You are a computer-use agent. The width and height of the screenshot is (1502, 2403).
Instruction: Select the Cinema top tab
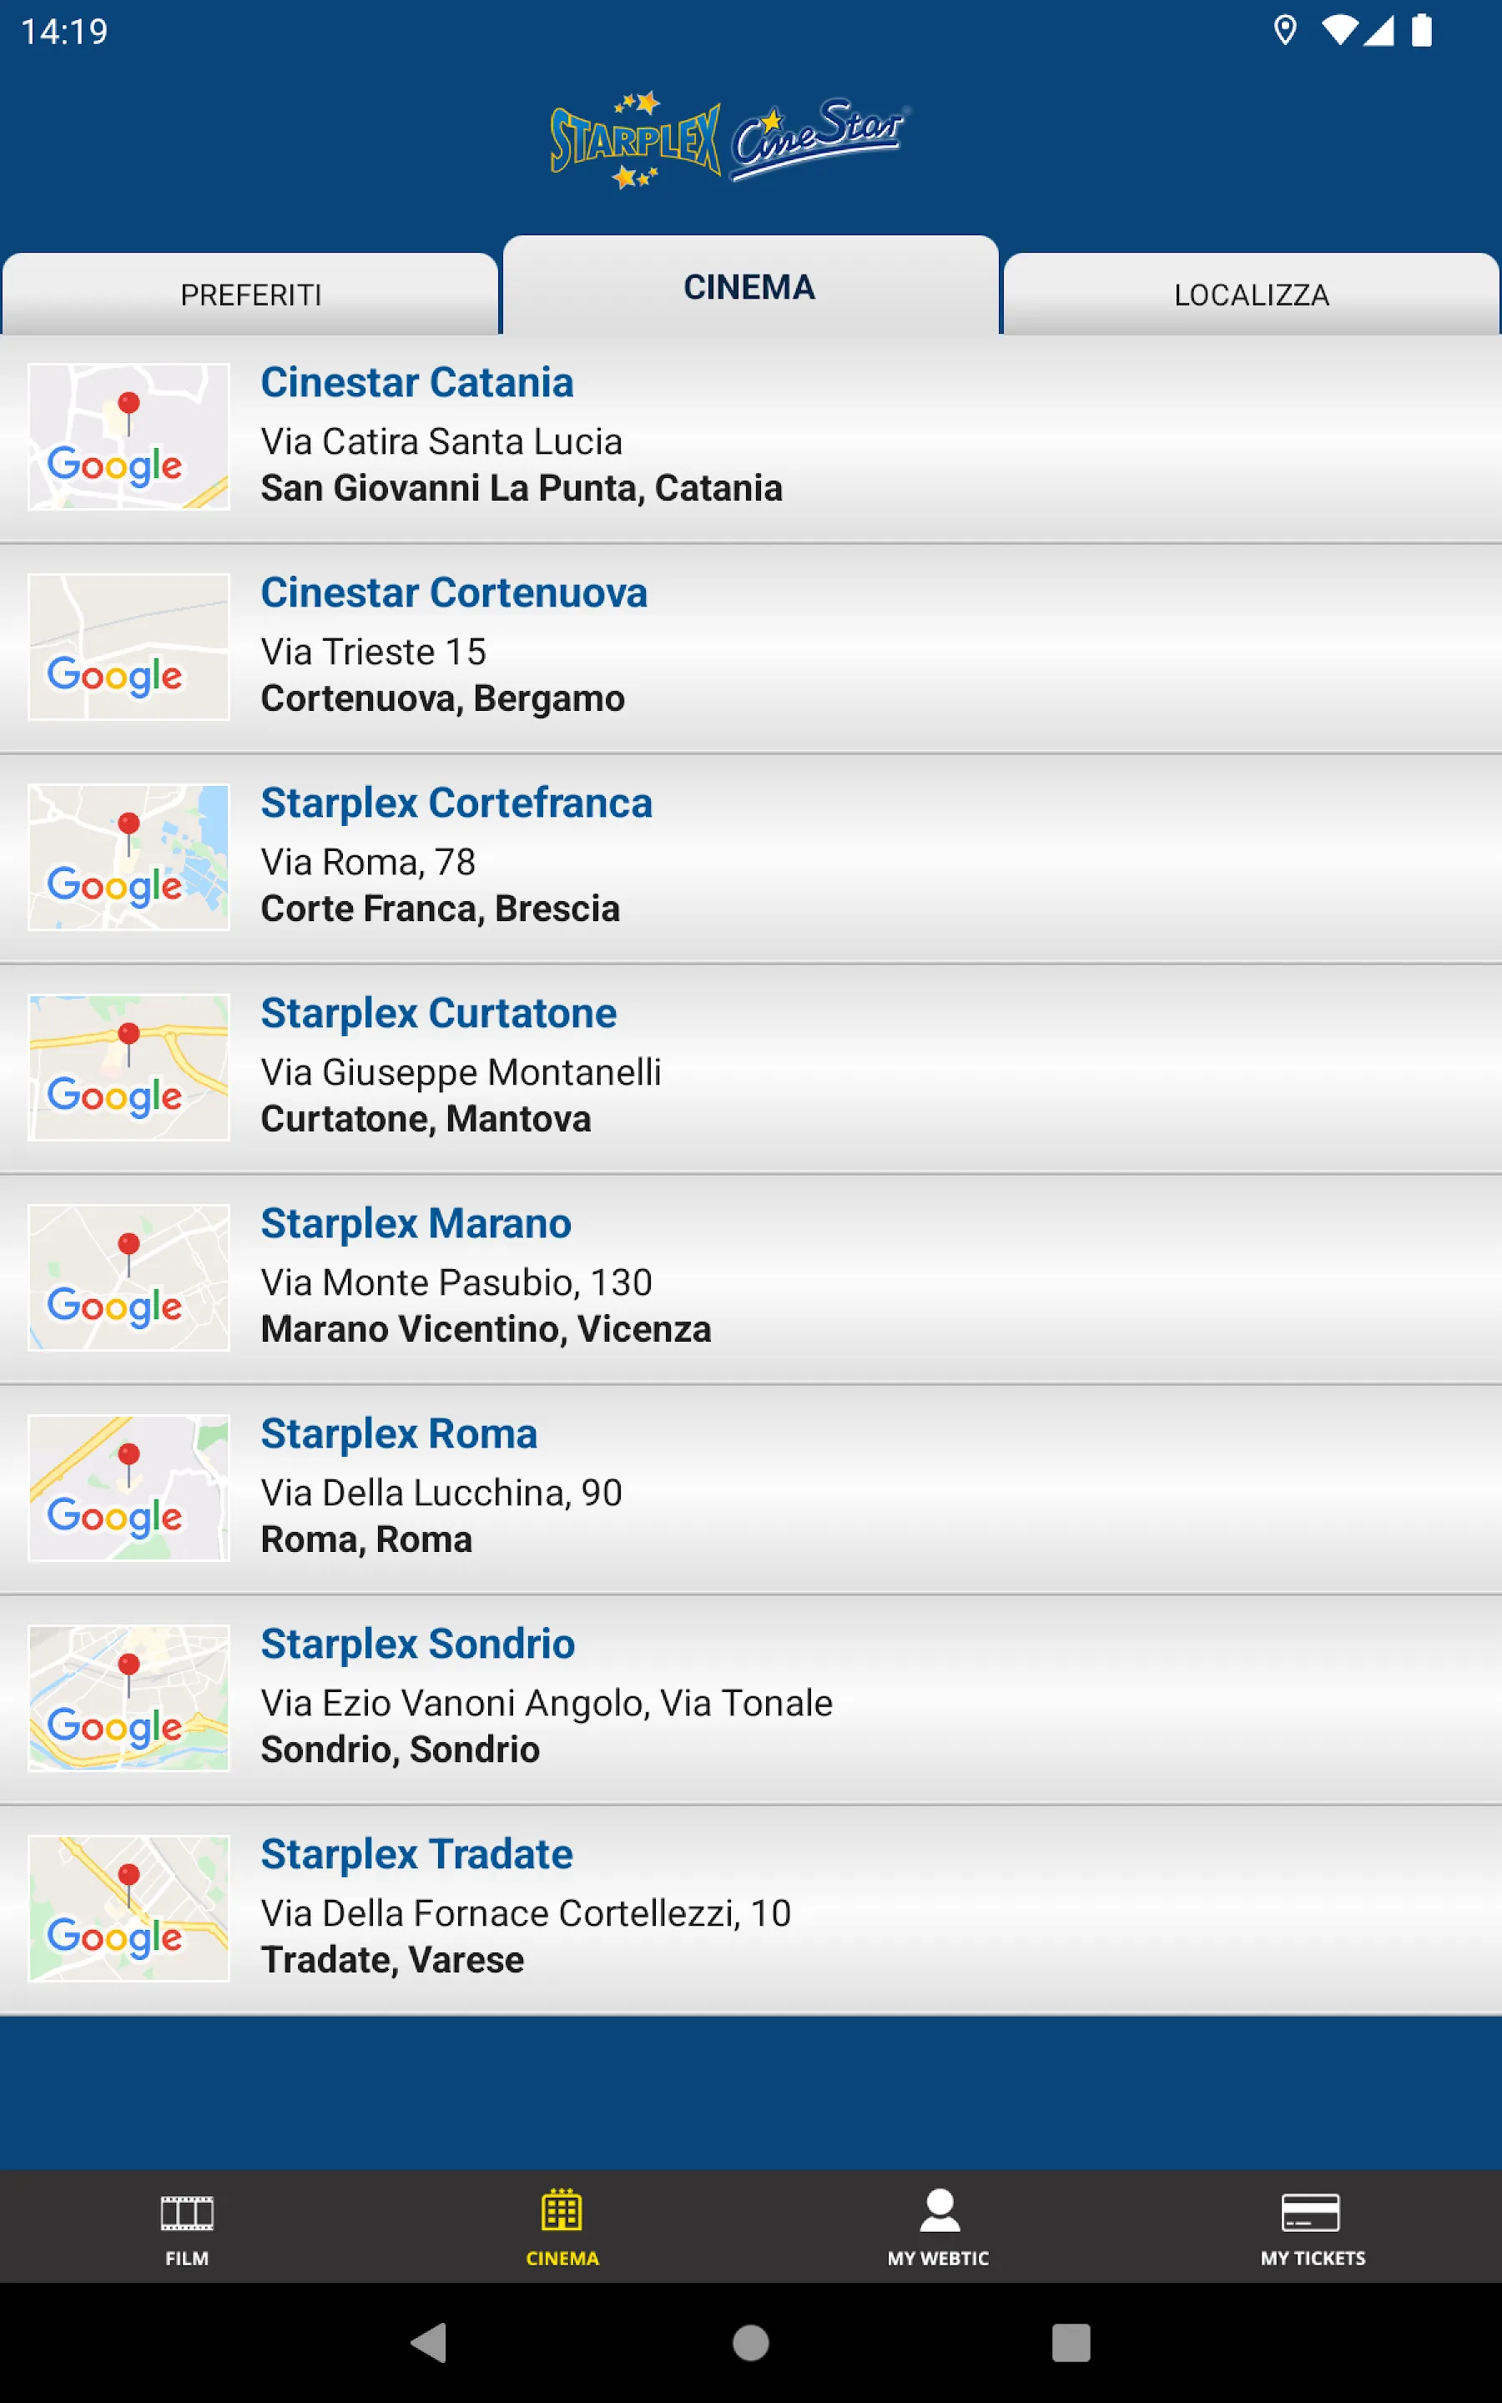[x=750, y=286]
